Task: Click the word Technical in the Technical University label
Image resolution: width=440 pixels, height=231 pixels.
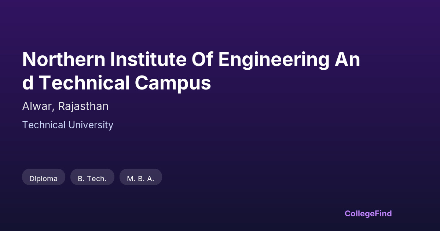Action: [44, 125]
